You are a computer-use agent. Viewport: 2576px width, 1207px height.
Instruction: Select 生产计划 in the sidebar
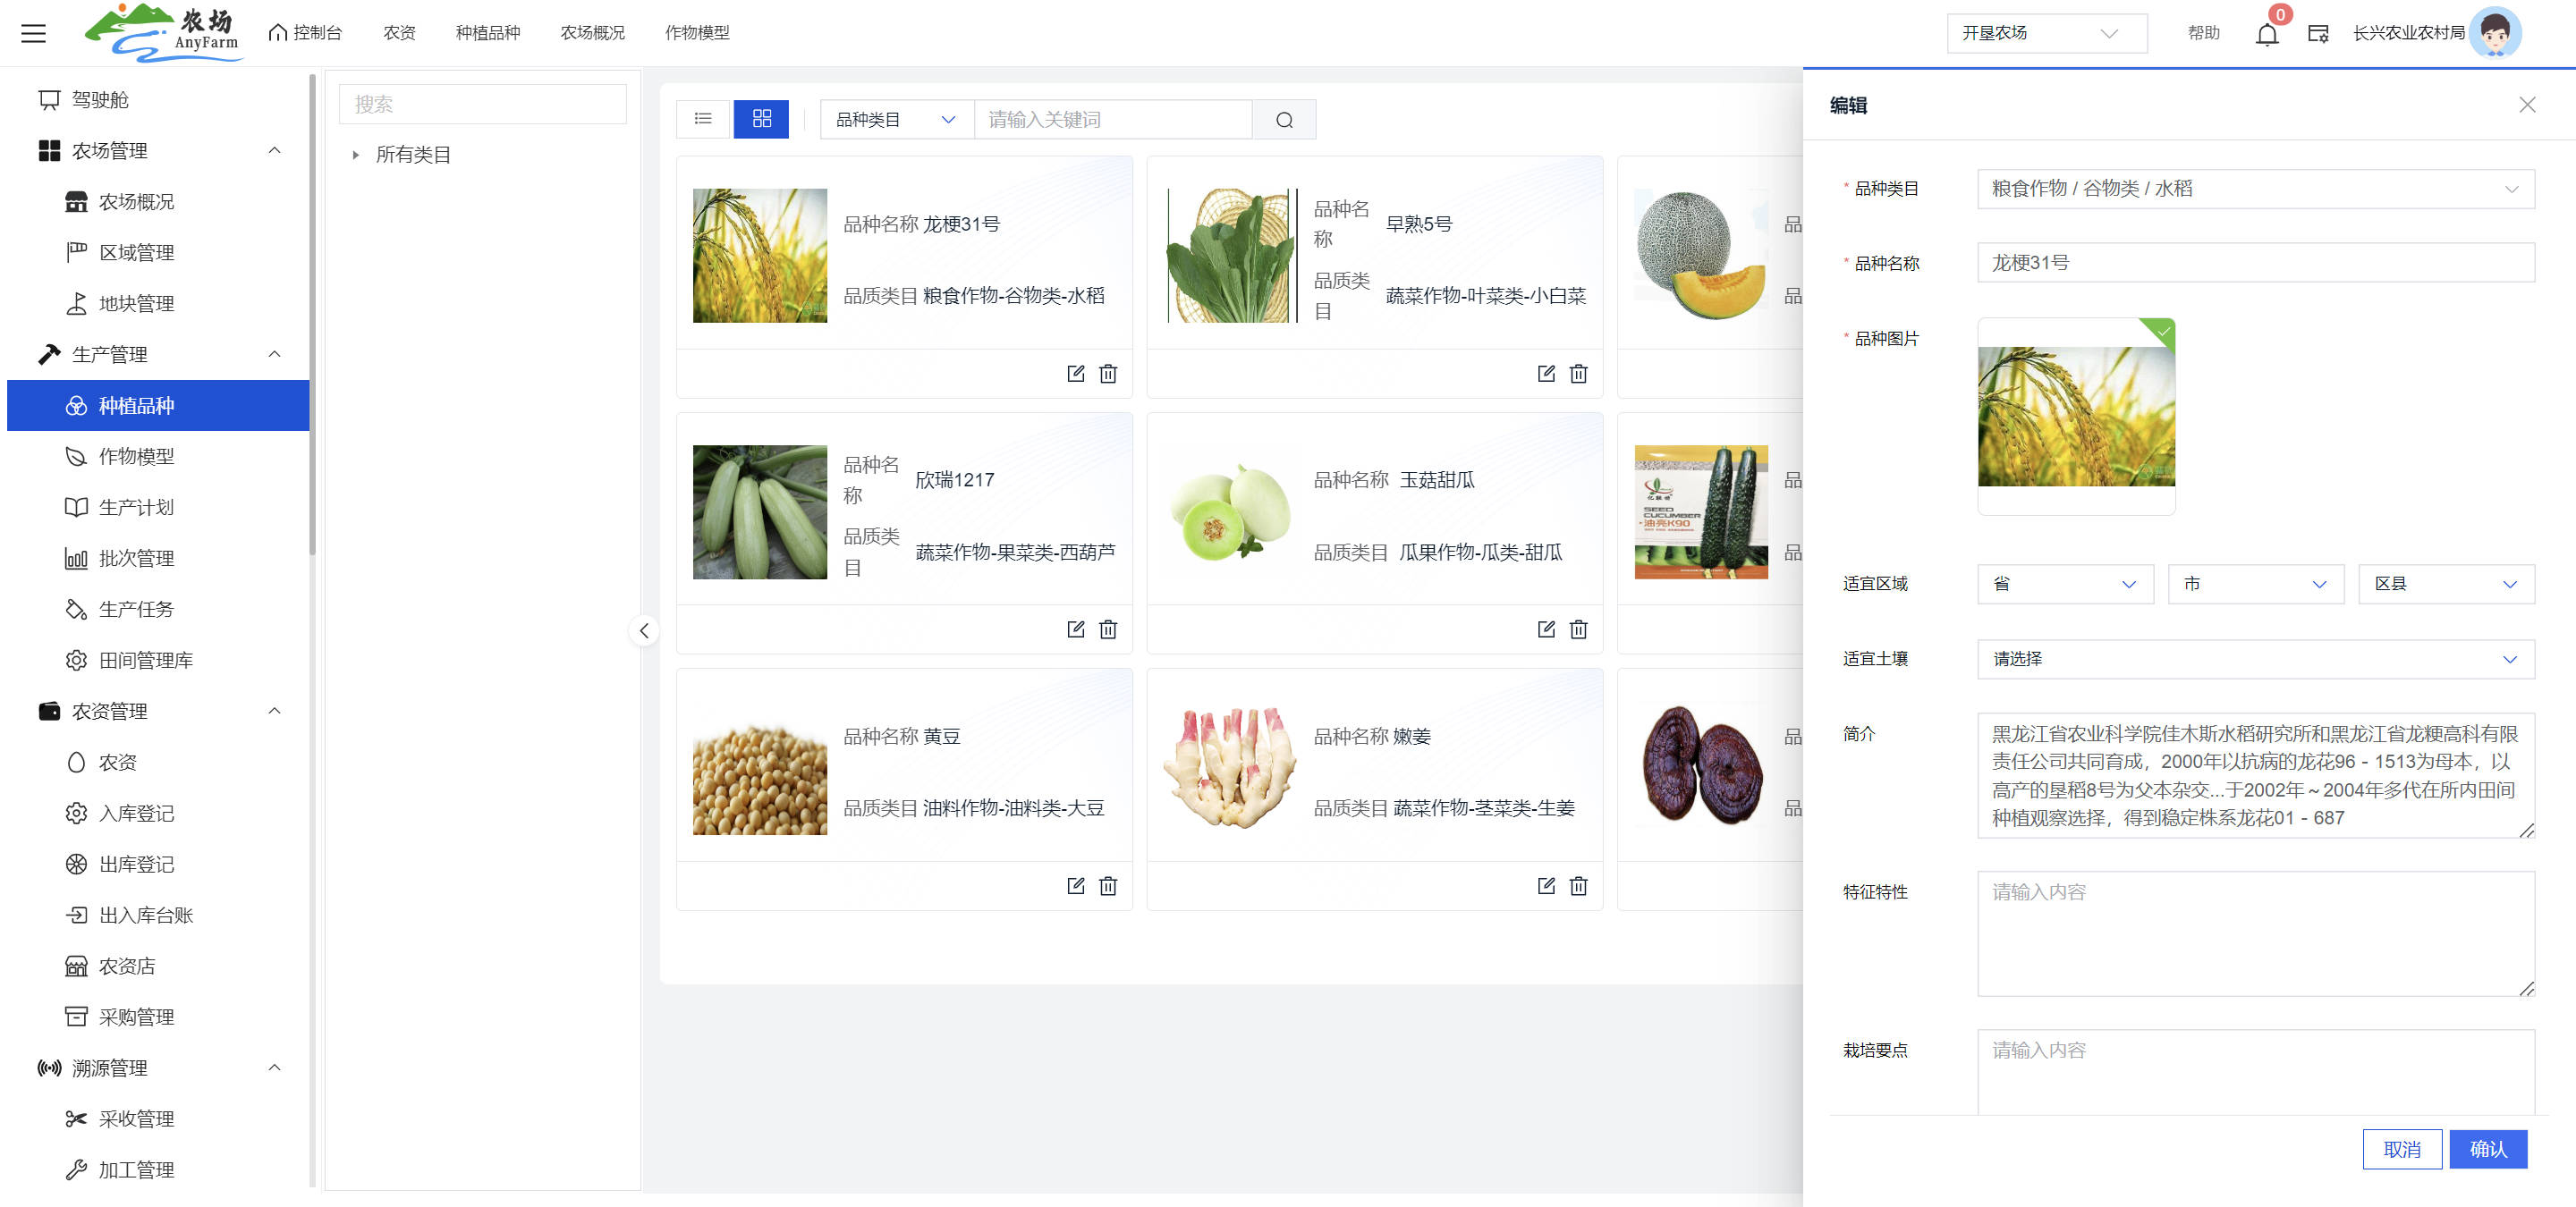coord(136,508)
